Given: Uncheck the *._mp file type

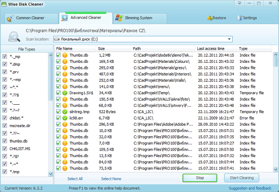Looking at the screenshot, I should [4, 56].
